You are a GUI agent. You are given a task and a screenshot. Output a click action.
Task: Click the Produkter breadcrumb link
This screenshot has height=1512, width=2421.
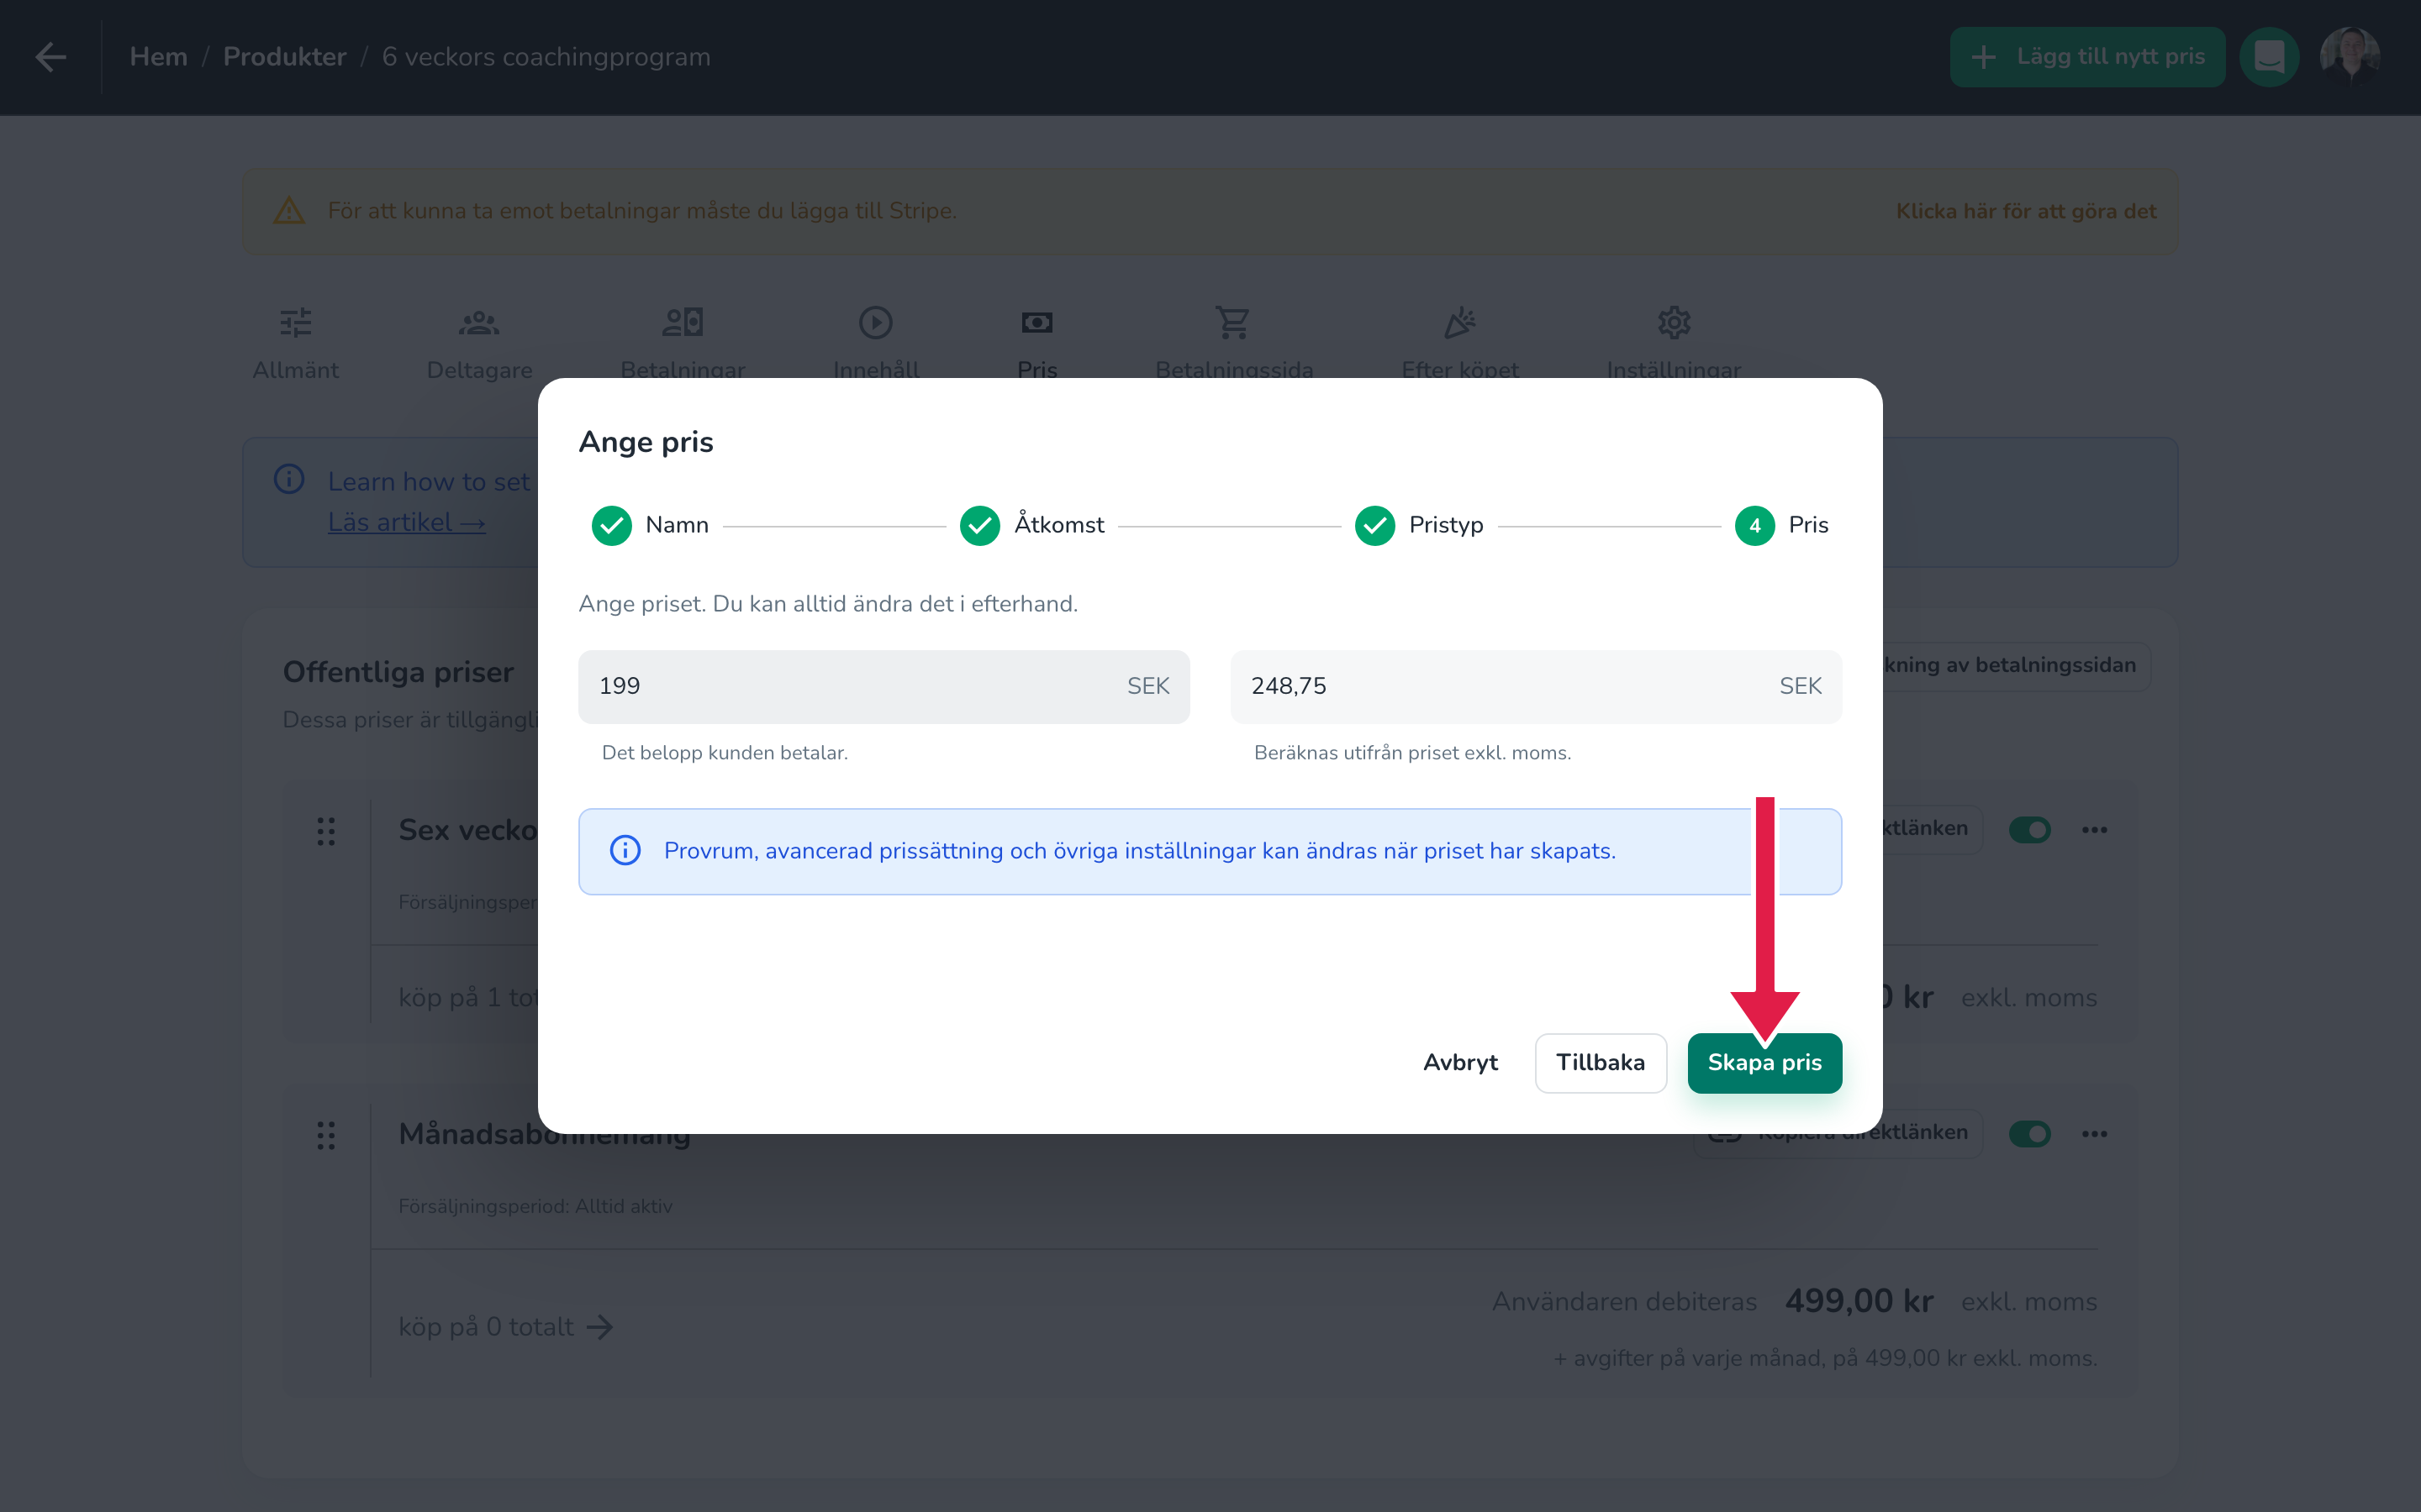(x=284, y=57)
